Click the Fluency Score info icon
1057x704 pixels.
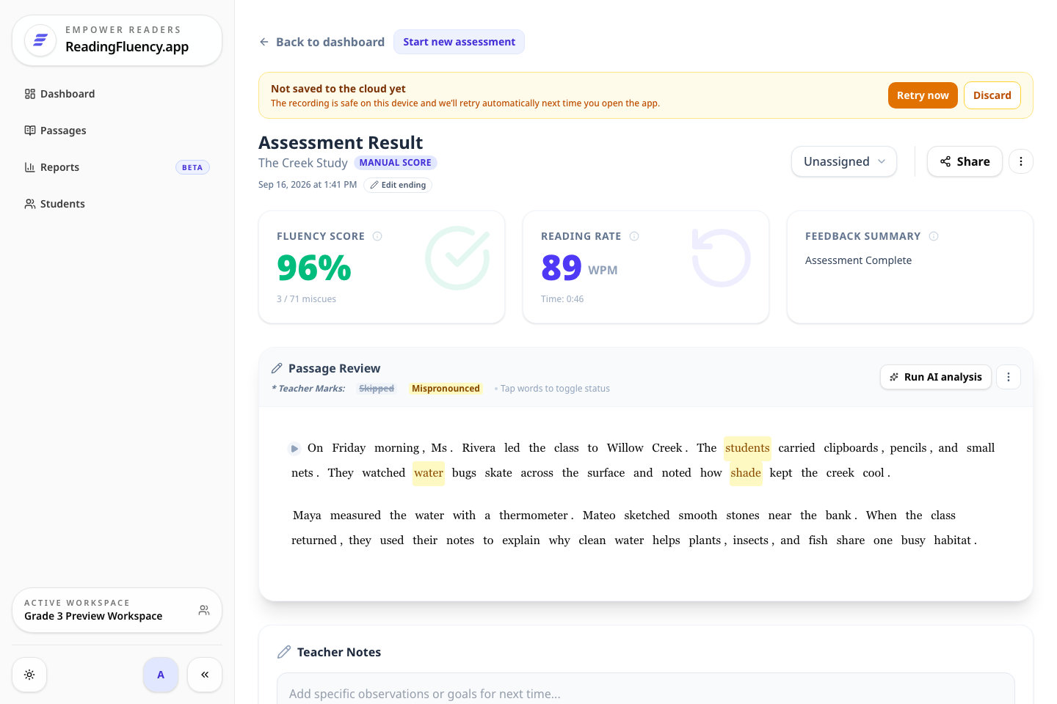click(377, 236)
